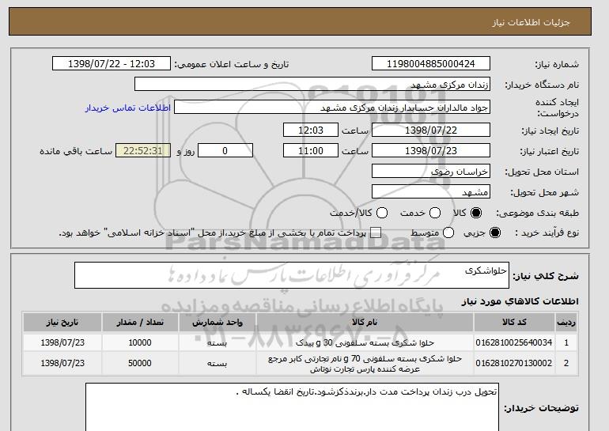Viewport: 609px width, 431px height.
Task: Click the تاریخ ایجاد نیاز date 1398/07/22
Action: (x=431, y=130)
